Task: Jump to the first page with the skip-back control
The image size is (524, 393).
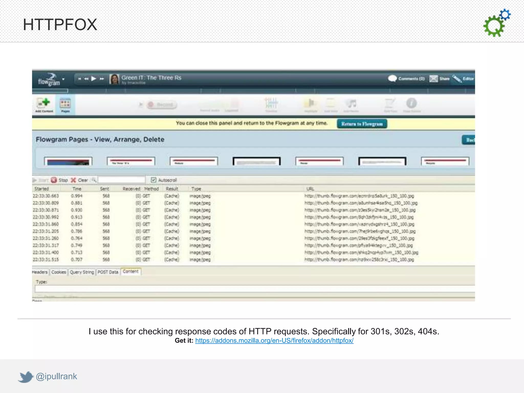Action: [x=80, y=79]
